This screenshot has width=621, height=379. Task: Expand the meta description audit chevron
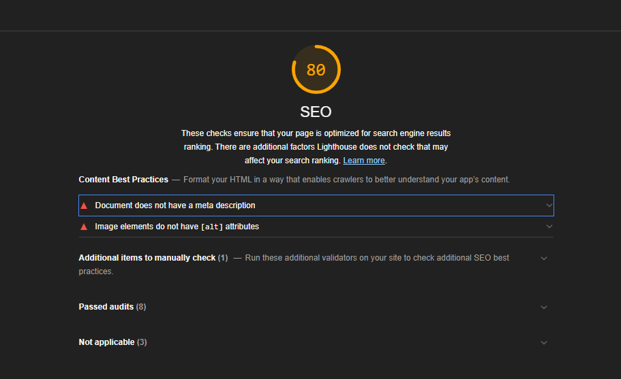[x=549, y=205]
